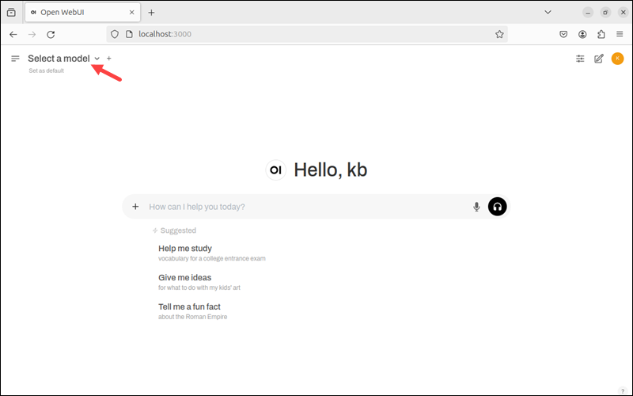Open Firefox View recent browsing icon

coord(11,13)
